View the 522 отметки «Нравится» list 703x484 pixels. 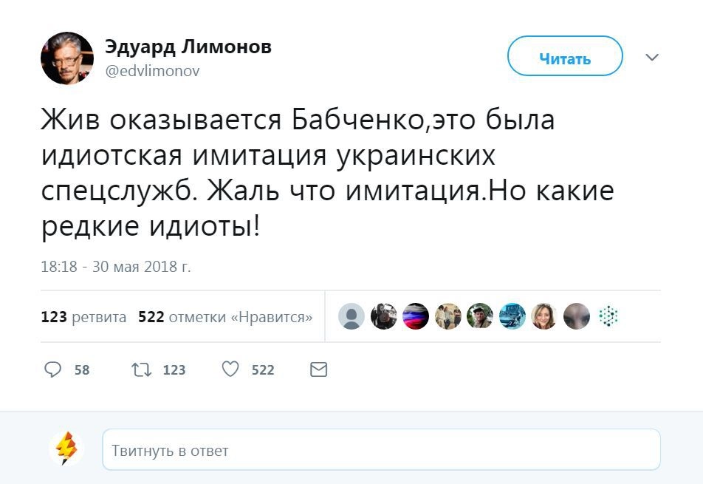click(x=225, y=317)
